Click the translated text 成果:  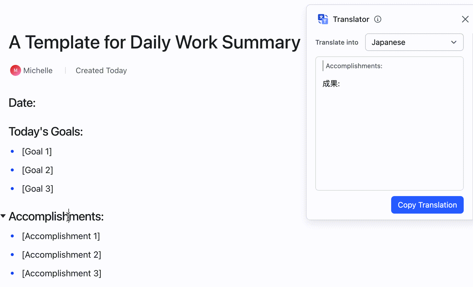(331, 84)
